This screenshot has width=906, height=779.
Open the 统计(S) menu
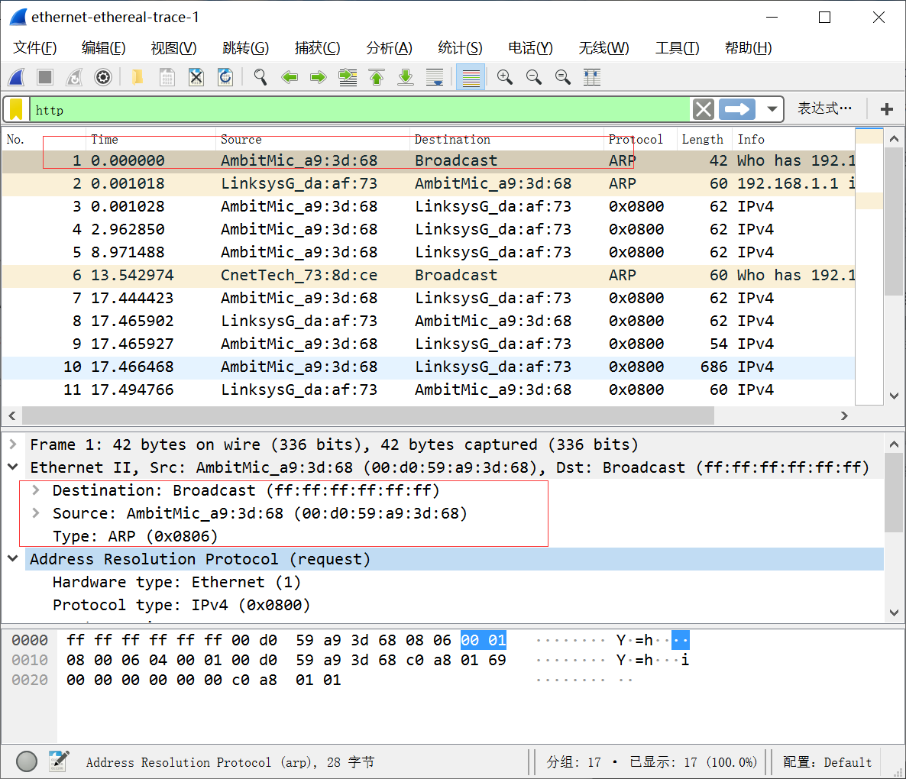click(460, 48)
